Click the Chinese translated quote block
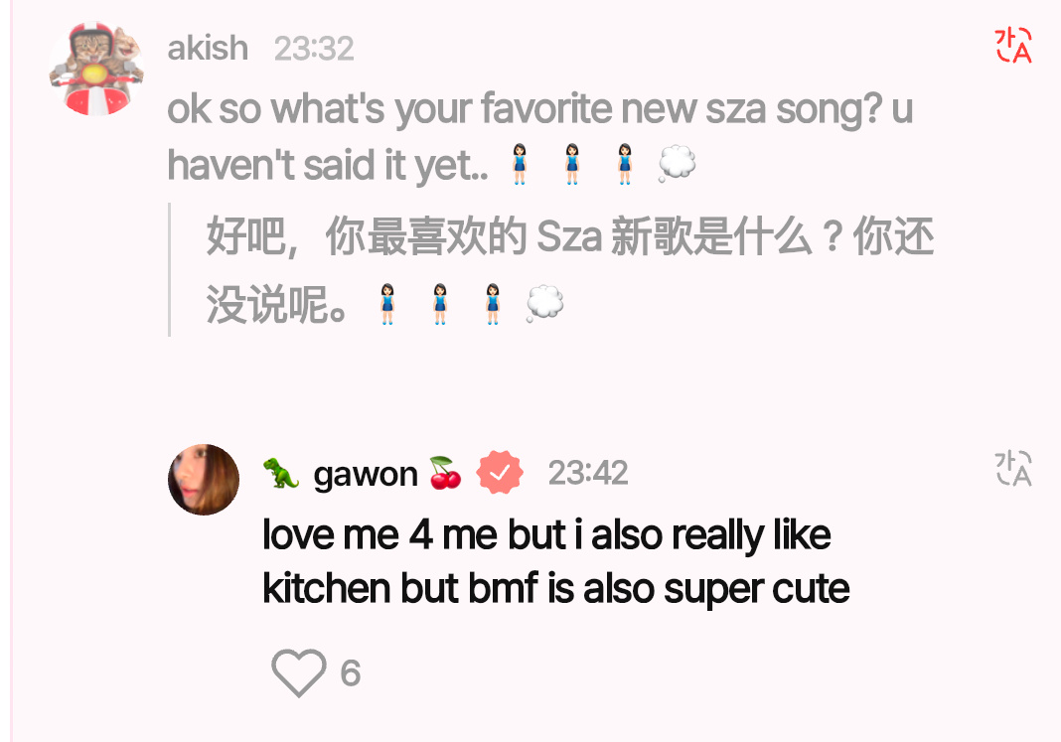 550,269
